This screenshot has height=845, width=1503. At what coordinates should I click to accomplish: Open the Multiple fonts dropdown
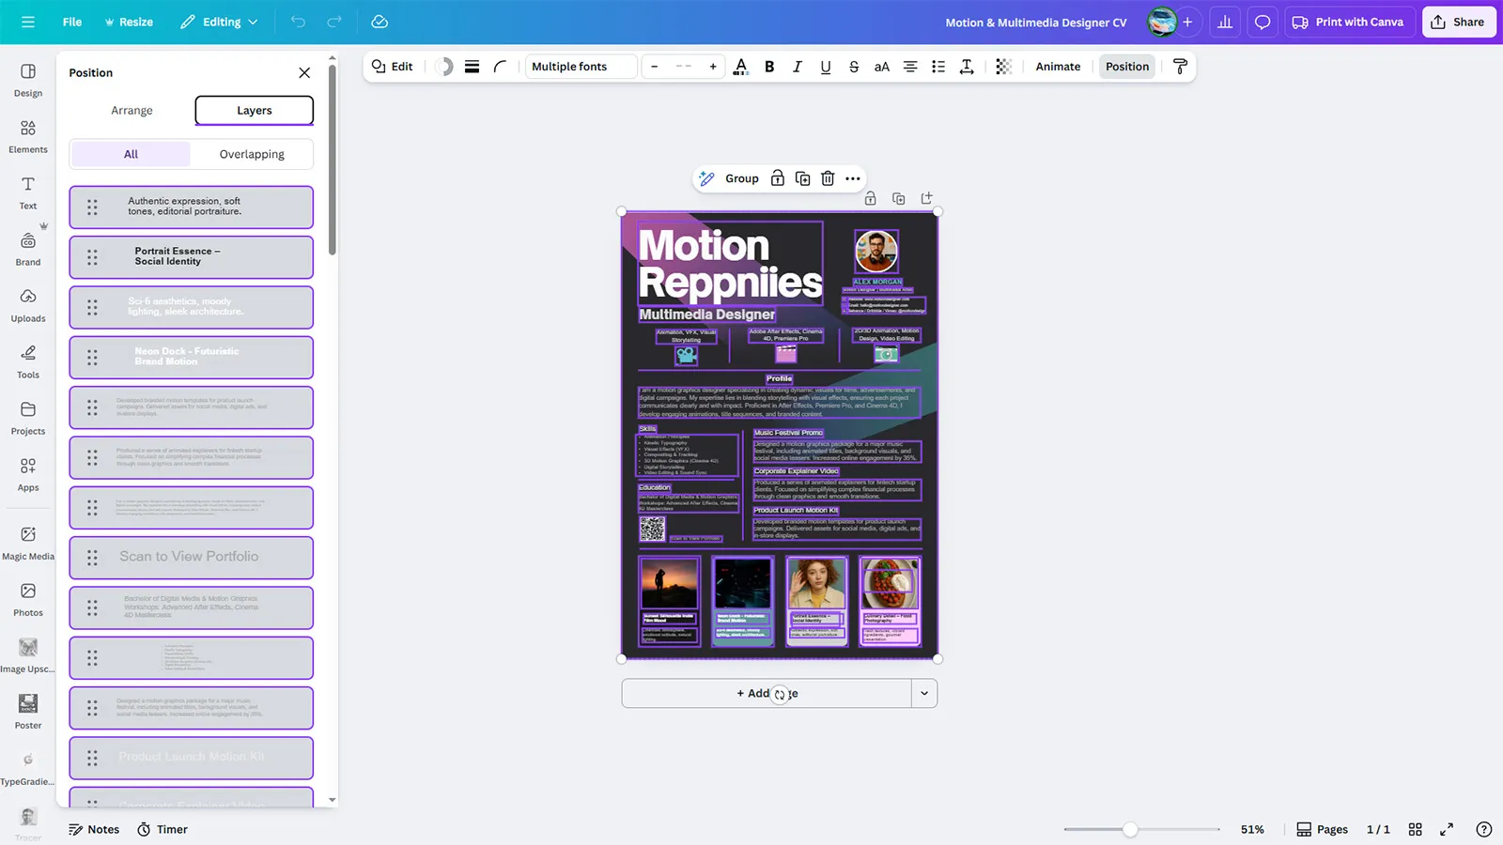[580, 67]
